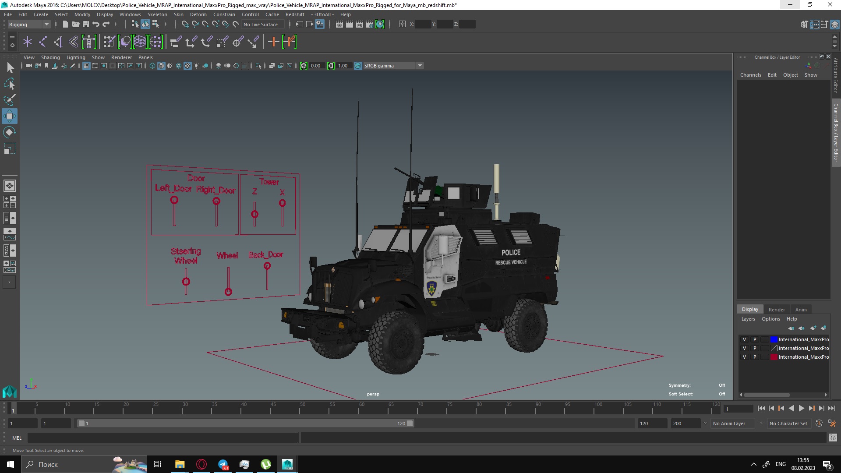Viewport: 841px width, 473px height.
Task: Select the Select tool arrow in toolbox
Action: [x=10, y=67]
